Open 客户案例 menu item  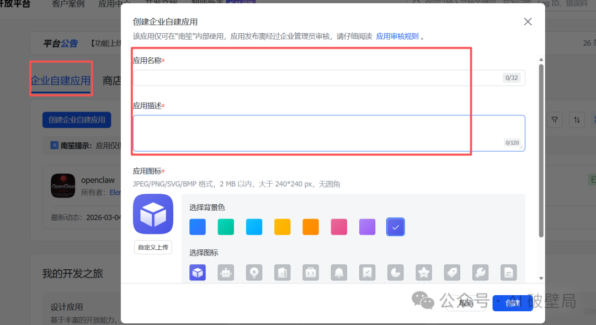68,4
